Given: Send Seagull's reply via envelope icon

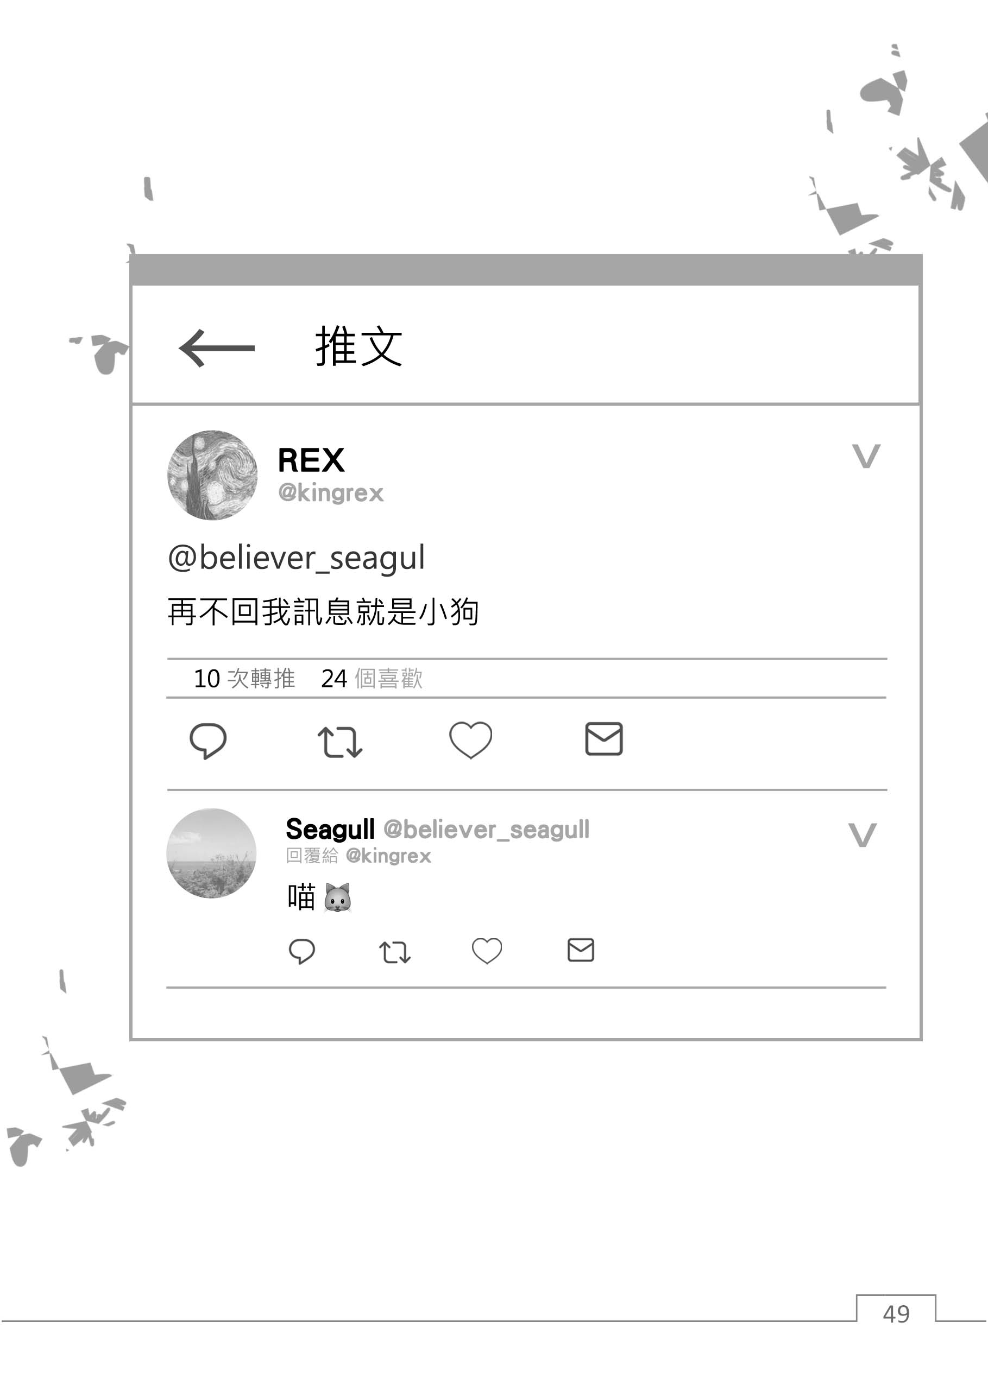Looking at the screenshot, I should [581, 950].
